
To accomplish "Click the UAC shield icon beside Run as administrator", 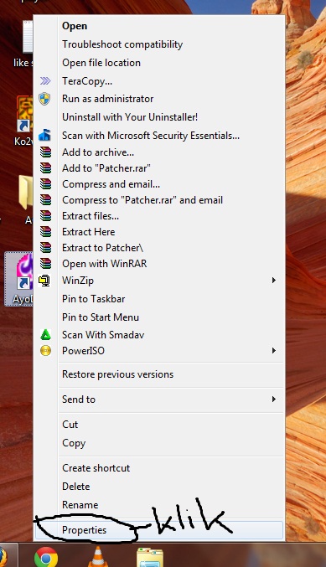I will (45, 99).
